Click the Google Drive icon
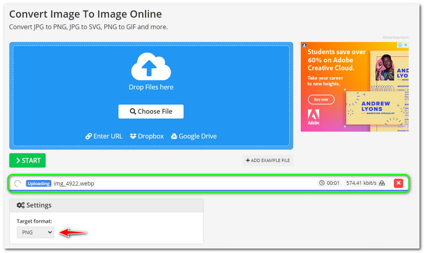Viewport: 424px width, 253px height. point(174,136)
